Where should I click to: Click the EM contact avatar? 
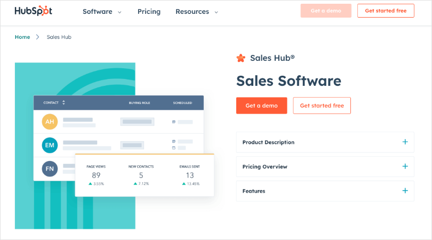click(x=50, y=145)
